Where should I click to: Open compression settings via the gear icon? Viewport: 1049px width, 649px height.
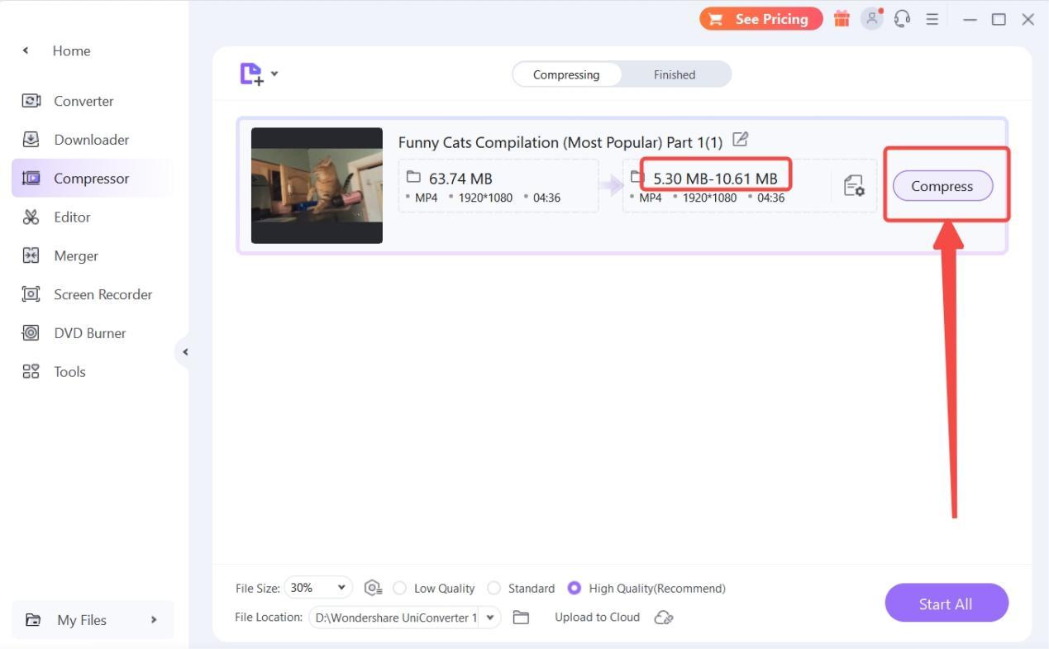[x=373, y=587]
